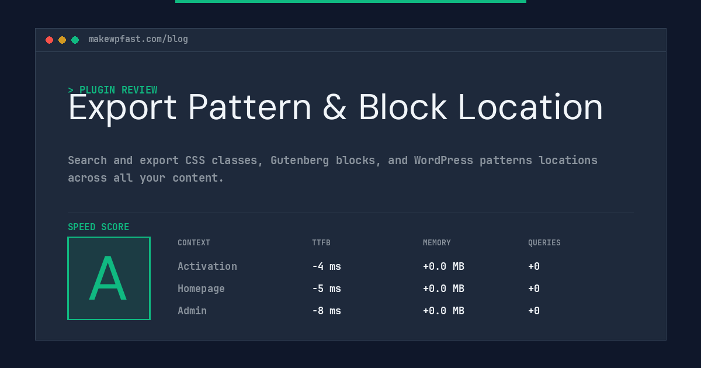Click the 'Export Pattern & Block Location' title
701x368 pixels.
point(335,107)
